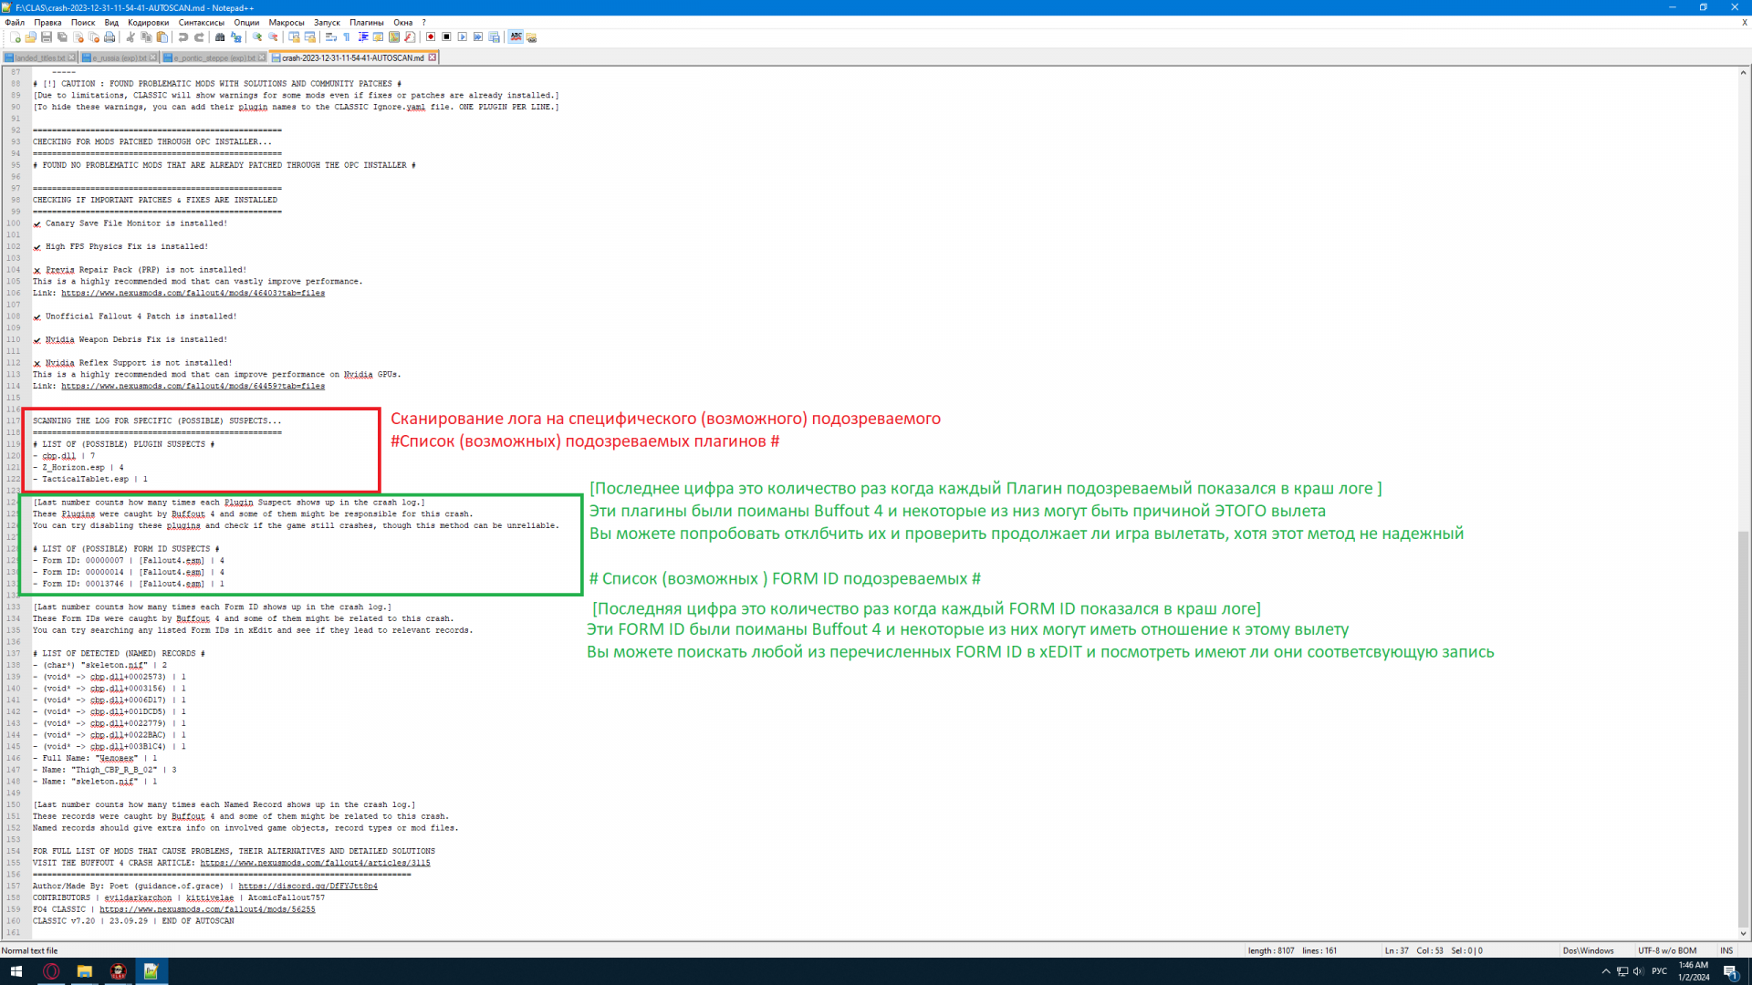Click the Print toolbar icon
The height and width of the screenshot is (985, 1752).
coord(109,37)
